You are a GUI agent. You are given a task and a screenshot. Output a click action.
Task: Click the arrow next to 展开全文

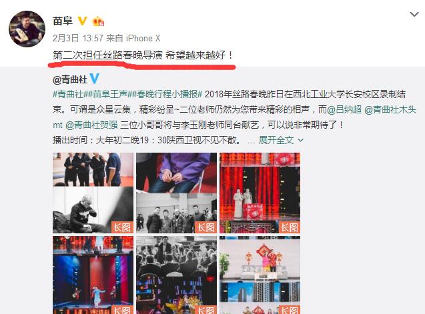tap(301, 140)
